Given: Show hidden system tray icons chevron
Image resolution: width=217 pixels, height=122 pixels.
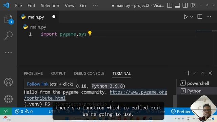Looking at the screenshot, I should click(176, 119).
